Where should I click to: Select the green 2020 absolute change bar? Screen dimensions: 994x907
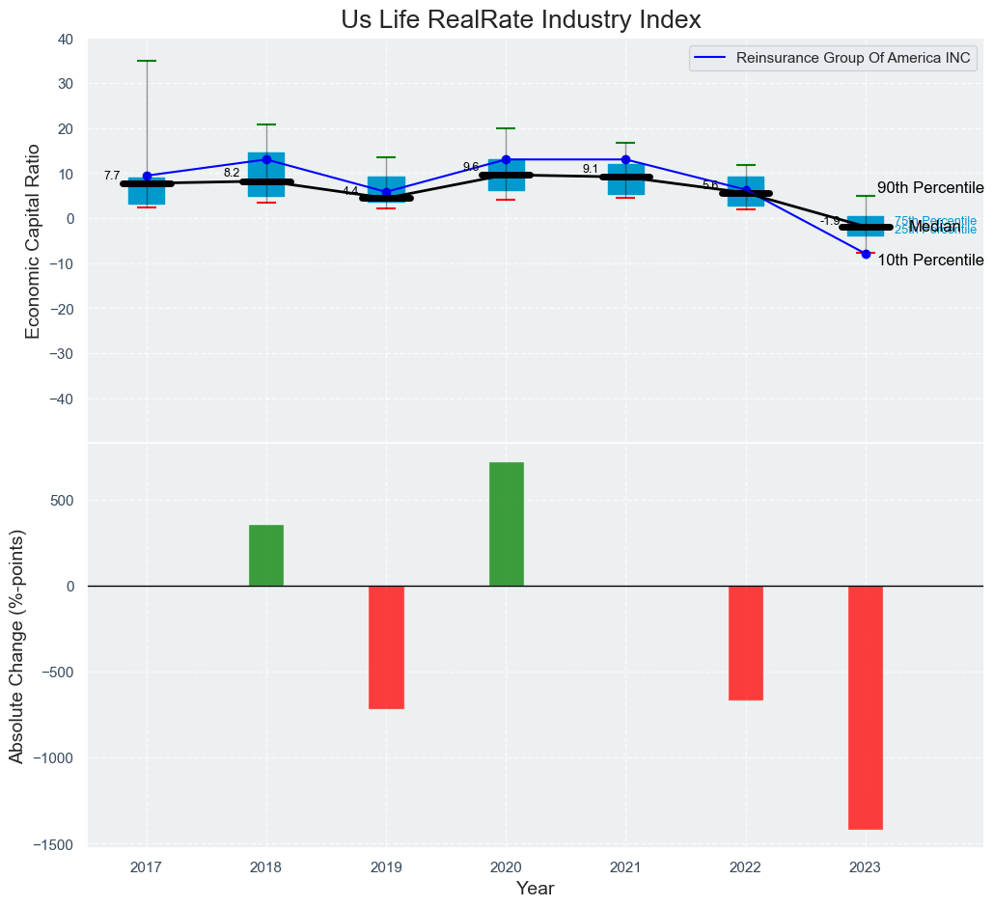[507, 524]
